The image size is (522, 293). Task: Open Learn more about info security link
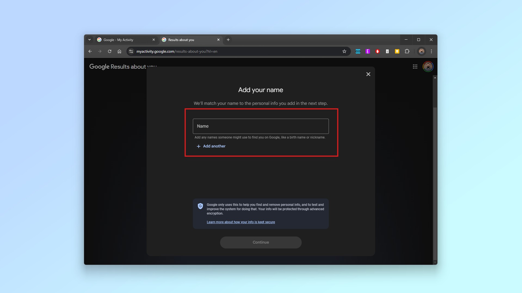pyautogui.click(x=240, y=222)
